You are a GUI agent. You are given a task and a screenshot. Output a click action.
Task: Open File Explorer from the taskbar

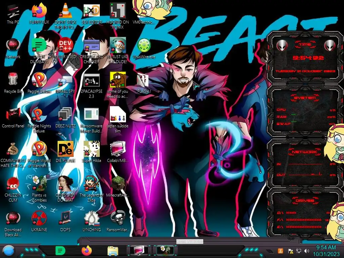113,251
